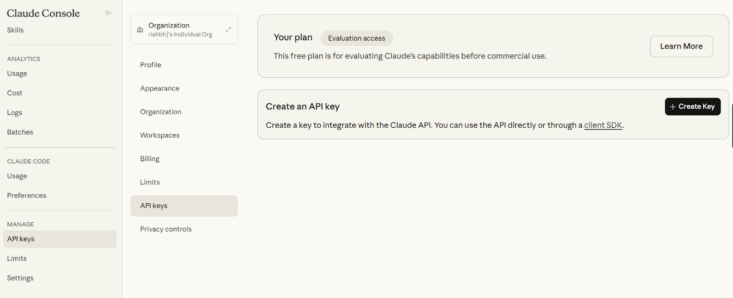Click the plus icon on Create Key
The height and width of the screenshot is (298, 733).
673,107
